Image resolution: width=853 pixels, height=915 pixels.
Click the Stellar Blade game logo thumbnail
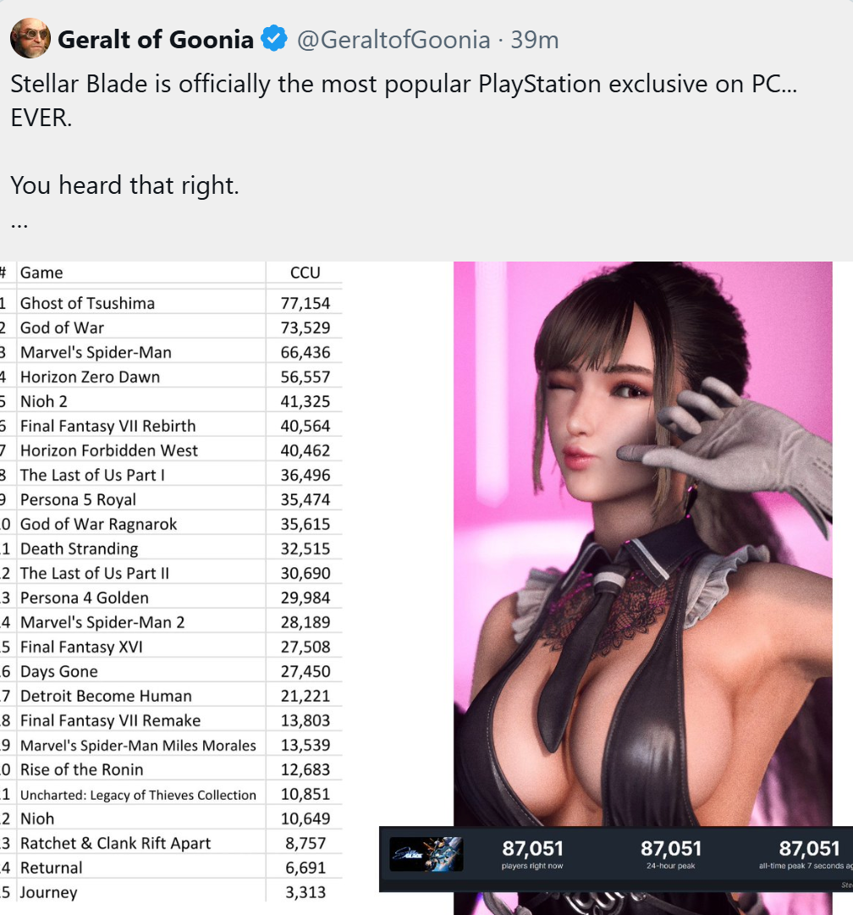(426, 854)
